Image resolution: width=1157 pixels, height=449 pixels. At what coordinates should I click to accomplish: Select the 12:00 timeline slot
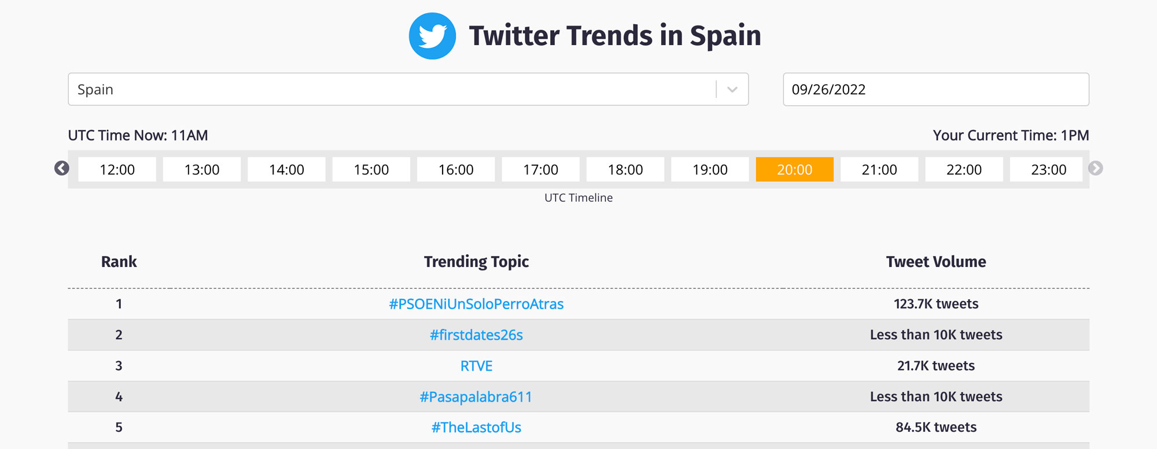(117, 169)
